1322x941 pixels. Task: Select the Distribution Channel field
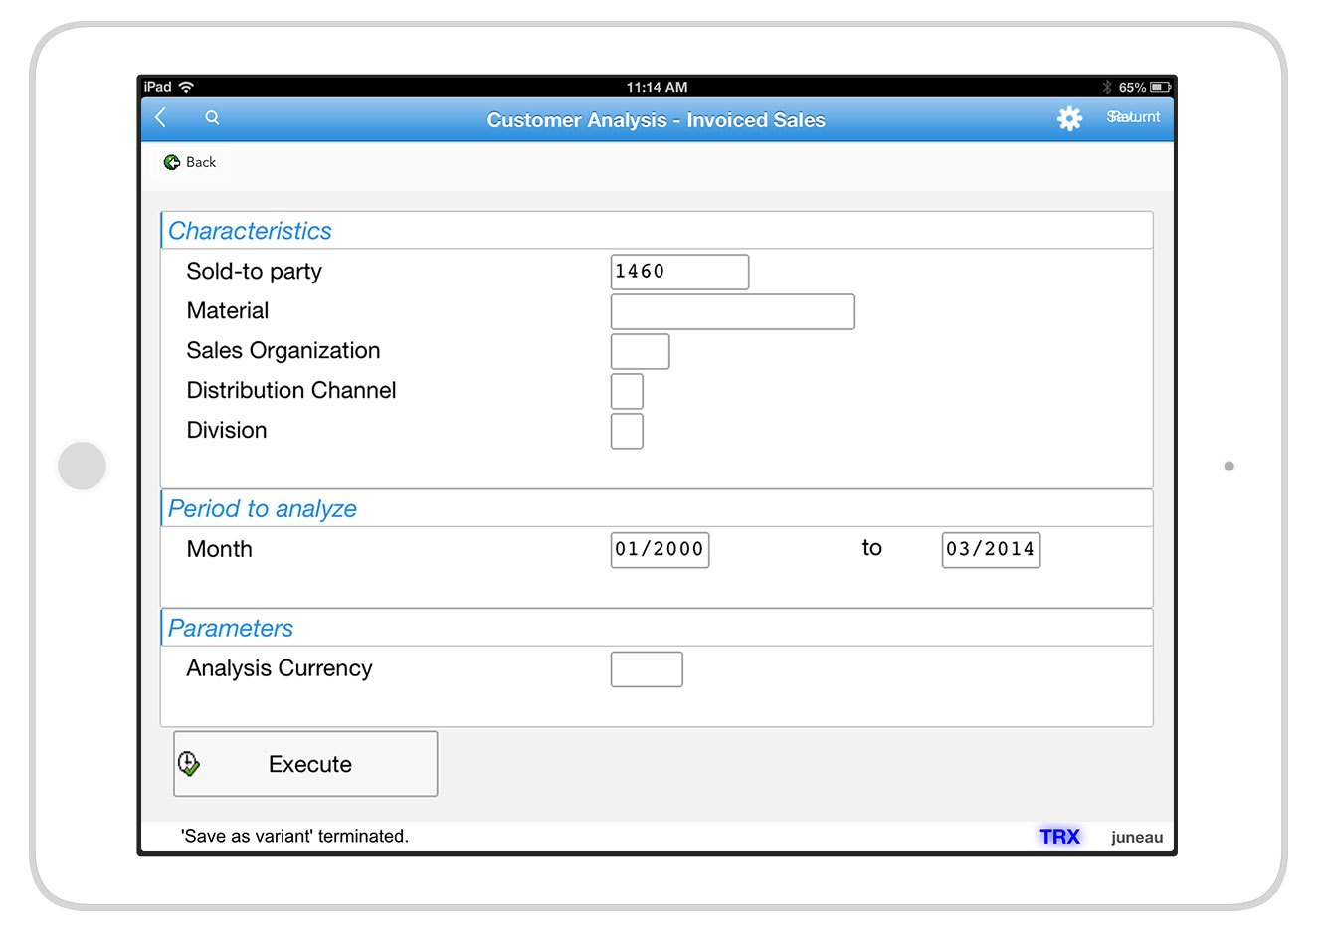pyautogui.click(x=627, y=391)
